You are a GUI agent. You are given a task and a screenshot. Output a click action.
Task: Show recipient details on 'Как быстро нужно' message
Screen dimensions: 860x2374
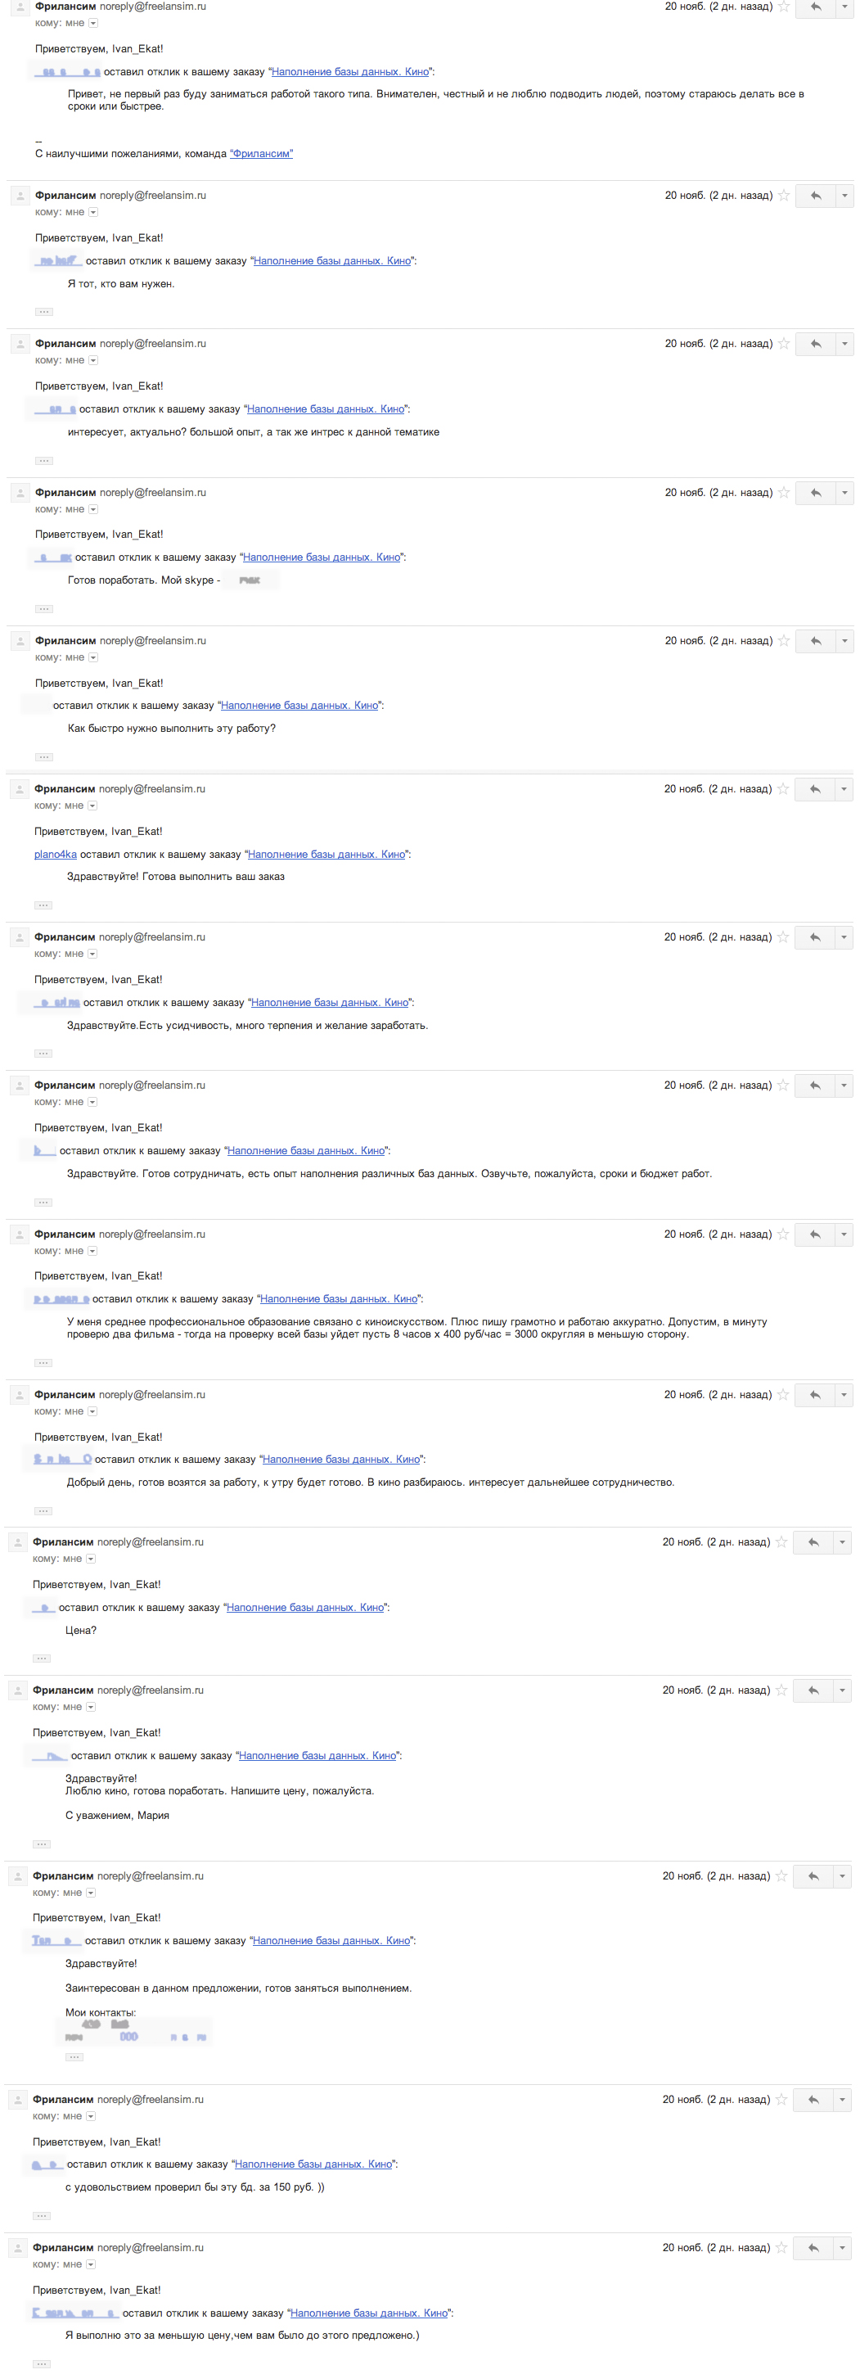click(93, 658)
